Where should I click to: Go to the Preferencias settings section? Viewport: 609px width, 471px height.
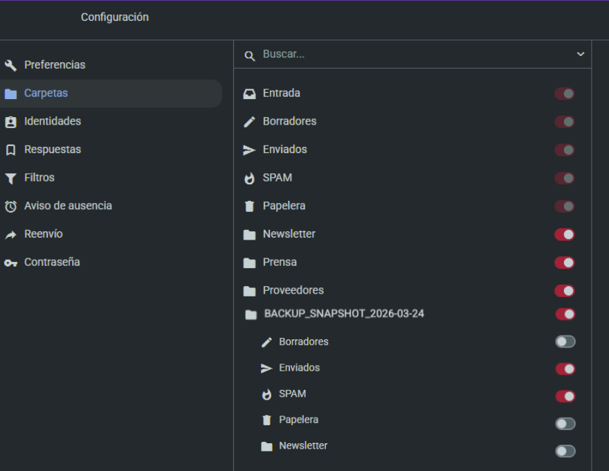[55, 65]
